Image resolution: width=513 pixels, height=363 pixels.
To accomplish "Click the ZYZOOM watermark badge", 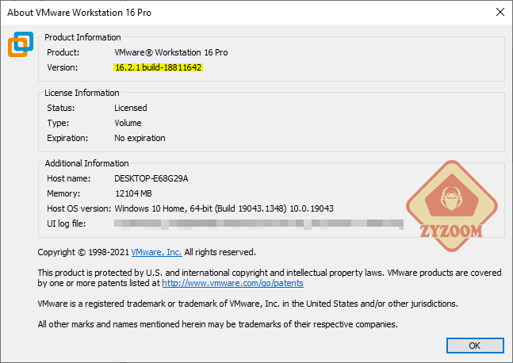I will [452, 206].
